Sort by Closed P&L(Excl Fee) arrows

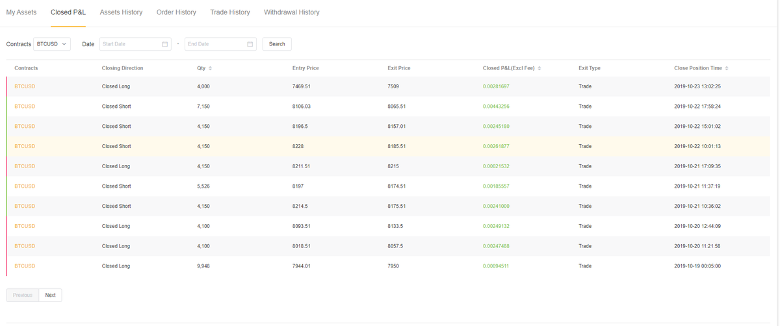539,68
